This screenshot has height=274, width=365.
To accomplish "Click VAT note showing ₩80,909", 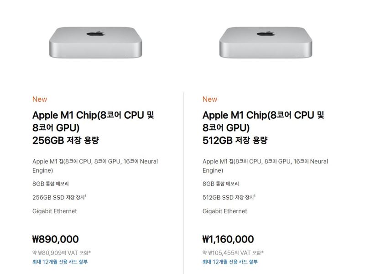I will click(62, 253).
